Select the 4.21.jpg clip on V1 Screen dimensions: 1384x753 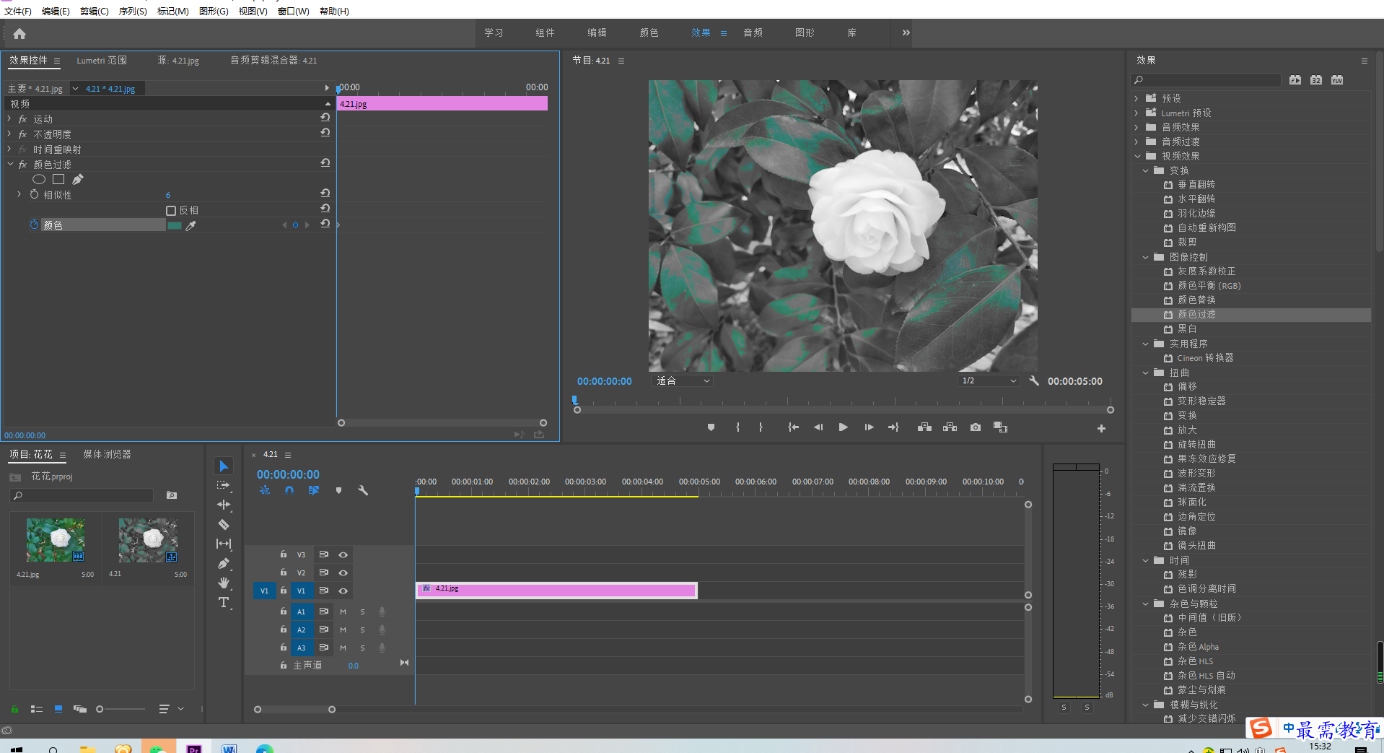556,591
